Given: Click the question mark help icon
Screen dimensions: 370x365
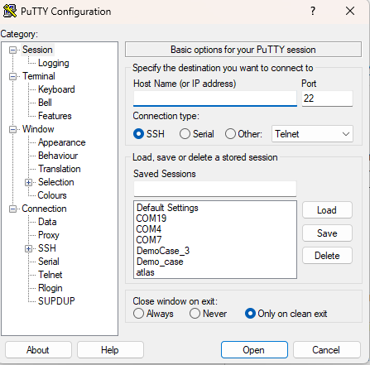Looking at the screenshot, I should (x=313, y=11).
